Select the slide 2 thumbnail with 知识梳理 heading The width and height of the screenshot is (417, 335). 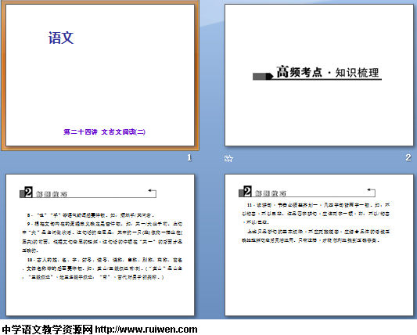pyautogui.click(x=319, y=75)
